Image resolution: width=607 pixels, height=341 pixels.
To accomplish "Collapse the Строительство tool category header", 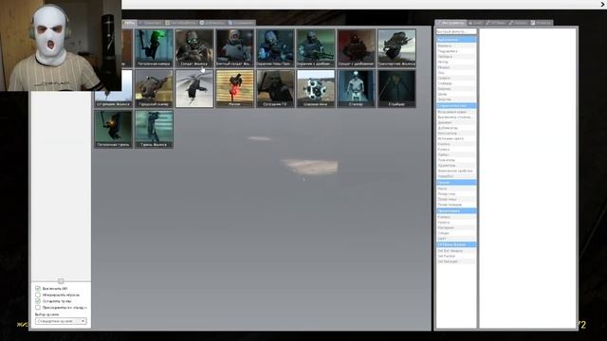I will click(456, 105).
